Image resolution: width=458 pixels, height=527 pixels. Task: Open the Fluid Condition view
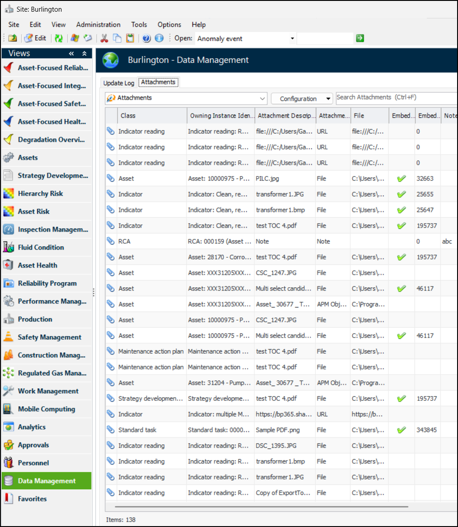click(46, 247)
